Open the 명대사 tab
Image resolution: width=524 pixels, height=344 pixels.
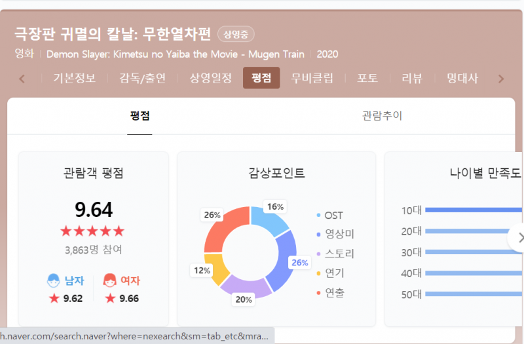tap(462, 78)
